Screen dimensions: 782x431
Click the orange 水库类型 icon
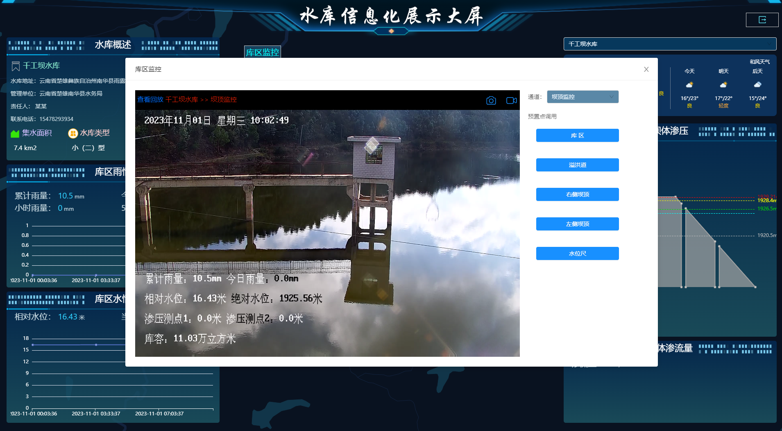click(x=73, y=133)
